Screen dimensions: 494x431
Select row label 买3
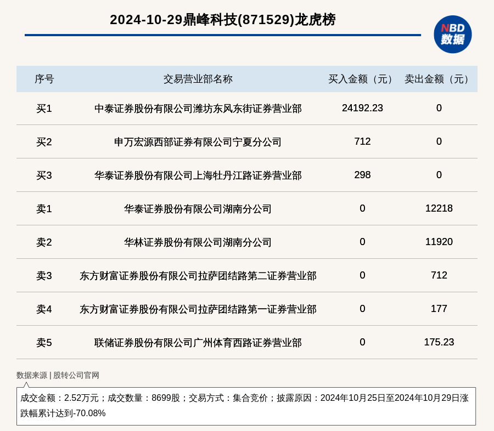[44, 175]
